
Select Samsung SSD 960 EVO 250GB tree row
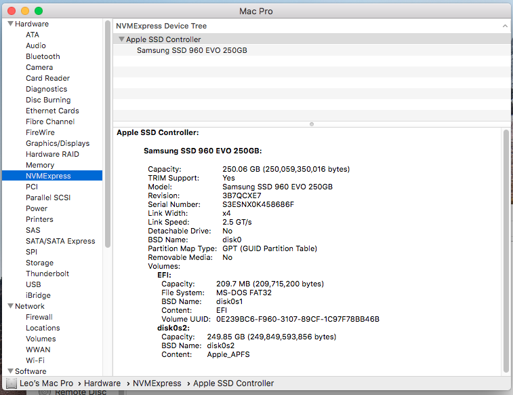(312, 50)
